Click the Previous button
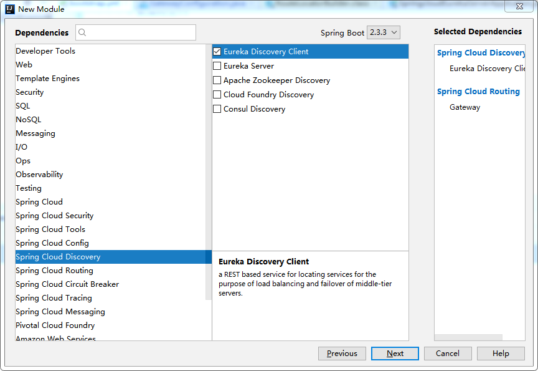Screen dimensions: 538x371 [x=342, y=354]
